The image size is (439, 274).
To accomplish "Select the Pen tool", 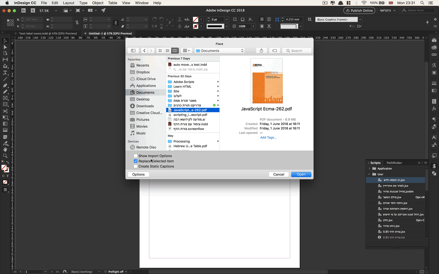I will [5, 85].
